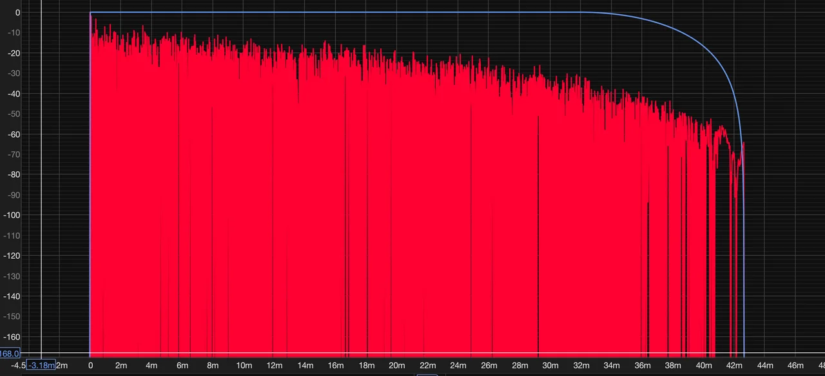Click the -100 label on level axis
The height and width of the screenshot is (376, 825).
[11, 215]
